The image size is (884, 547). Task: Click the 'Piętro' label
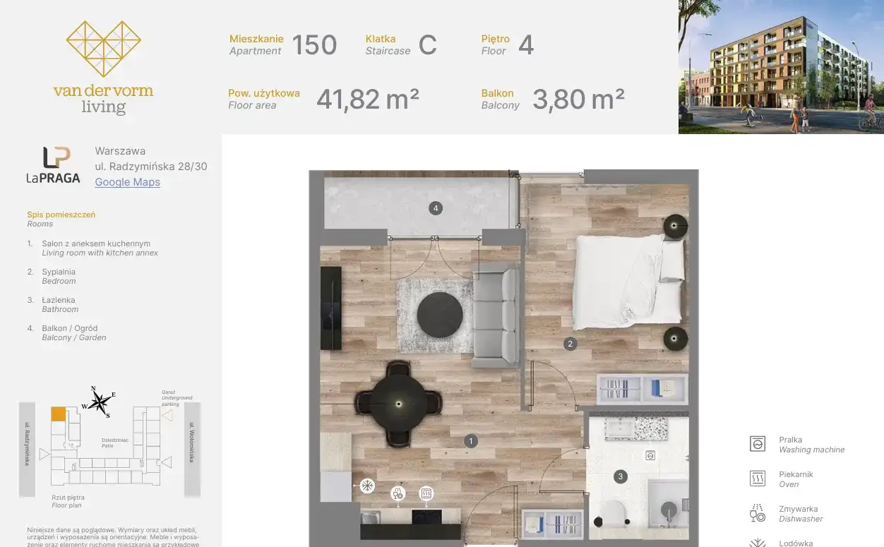[x=496, y=39]
